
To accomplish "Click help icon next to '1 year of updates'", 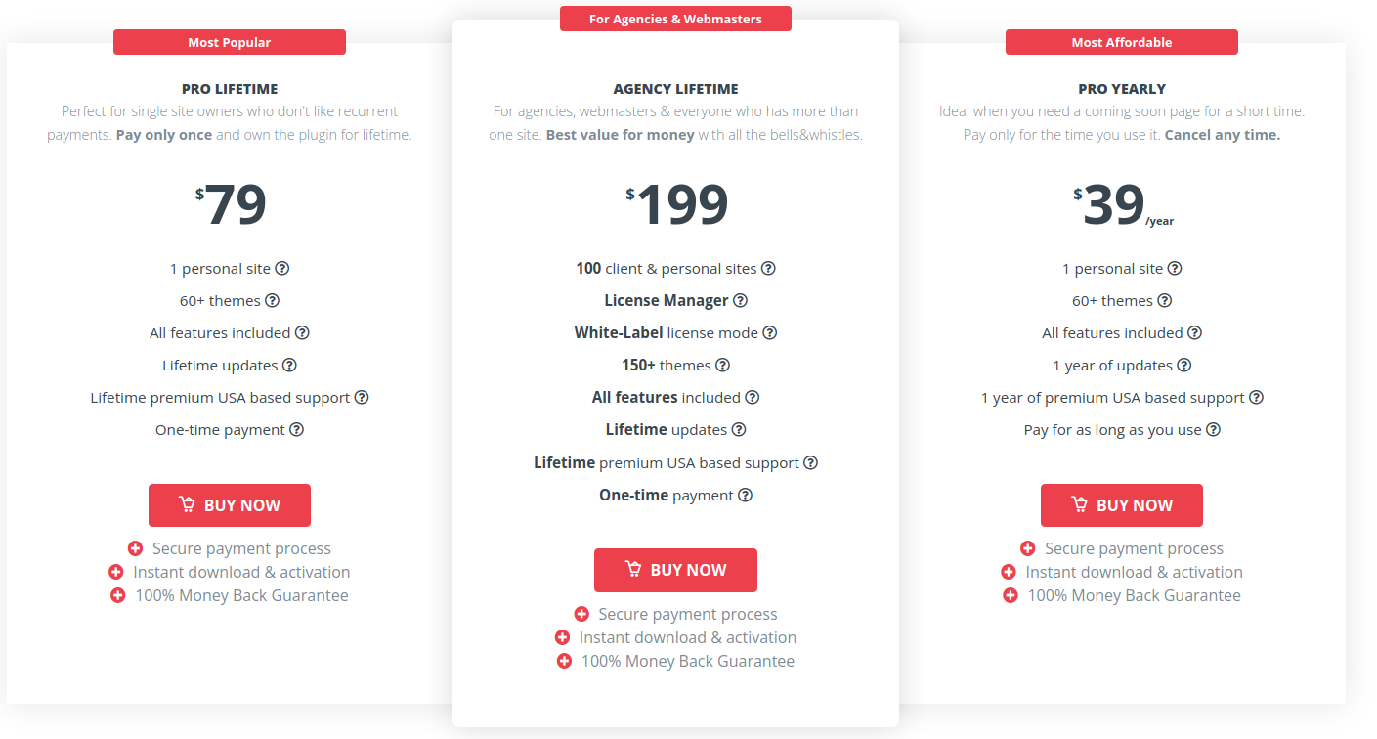I will point(1183,365).
